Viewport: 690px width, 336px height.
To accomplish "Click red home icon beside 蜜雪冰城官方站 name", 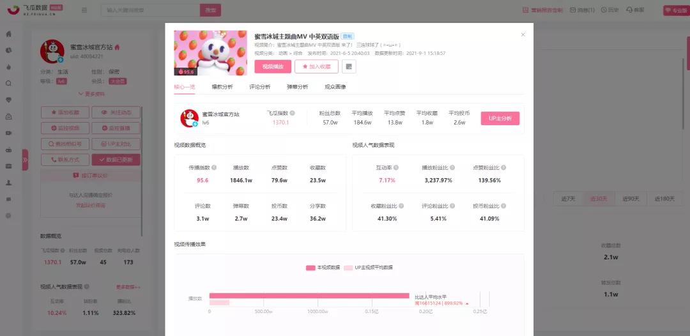I will click(117, 47).
